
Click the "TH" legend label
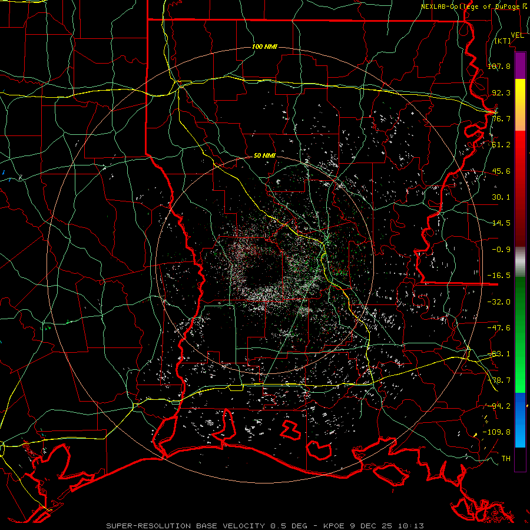point(506,459)
